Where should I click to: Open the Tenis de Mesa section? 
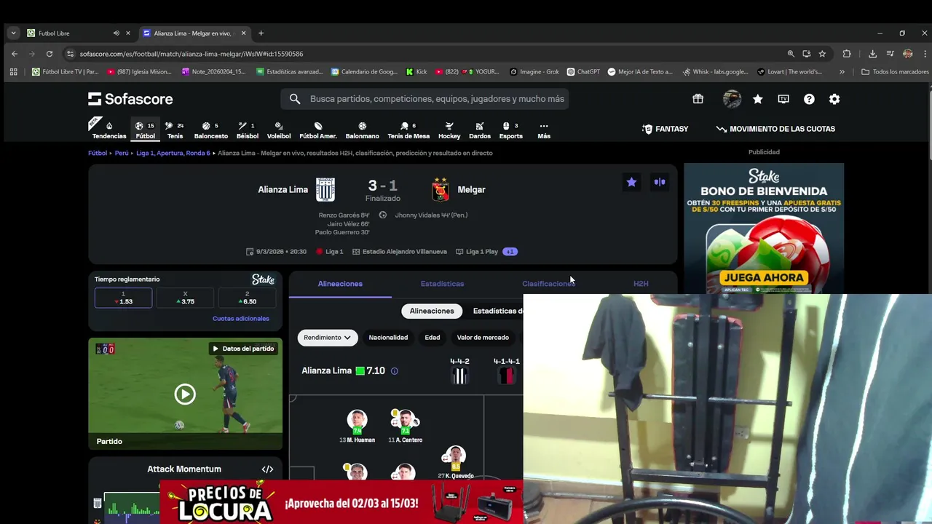click(x=408, y=130)
